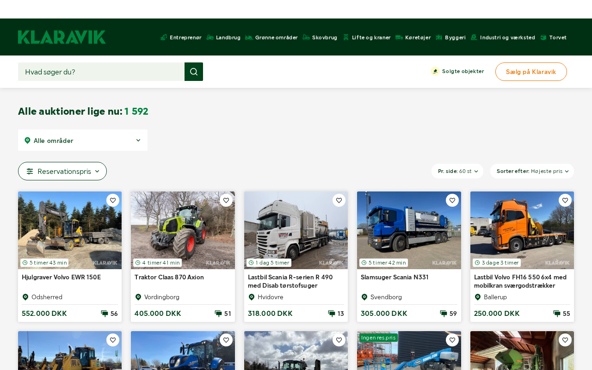This screenshot has width=592, height=370.
Task: Click the auction count 1 592
Action: (x=136, y=111)
